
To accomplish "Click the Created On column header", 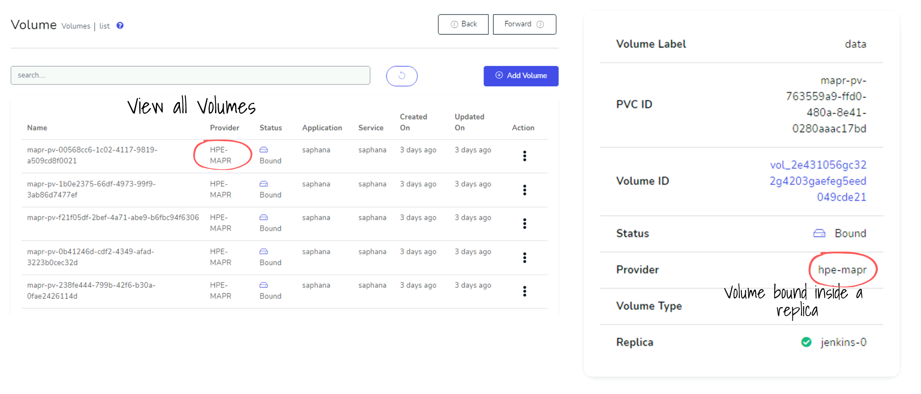I will tap(413, 122).
